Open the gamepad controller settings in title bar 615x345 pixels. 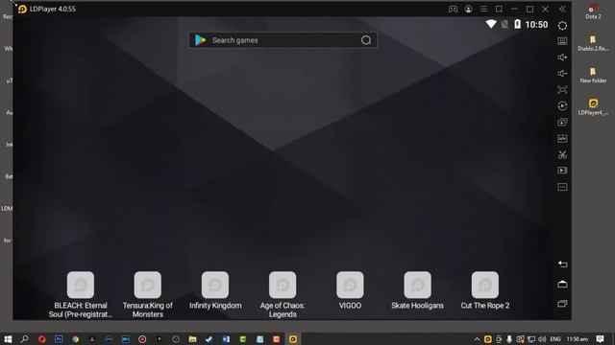[x=453, y=9]
